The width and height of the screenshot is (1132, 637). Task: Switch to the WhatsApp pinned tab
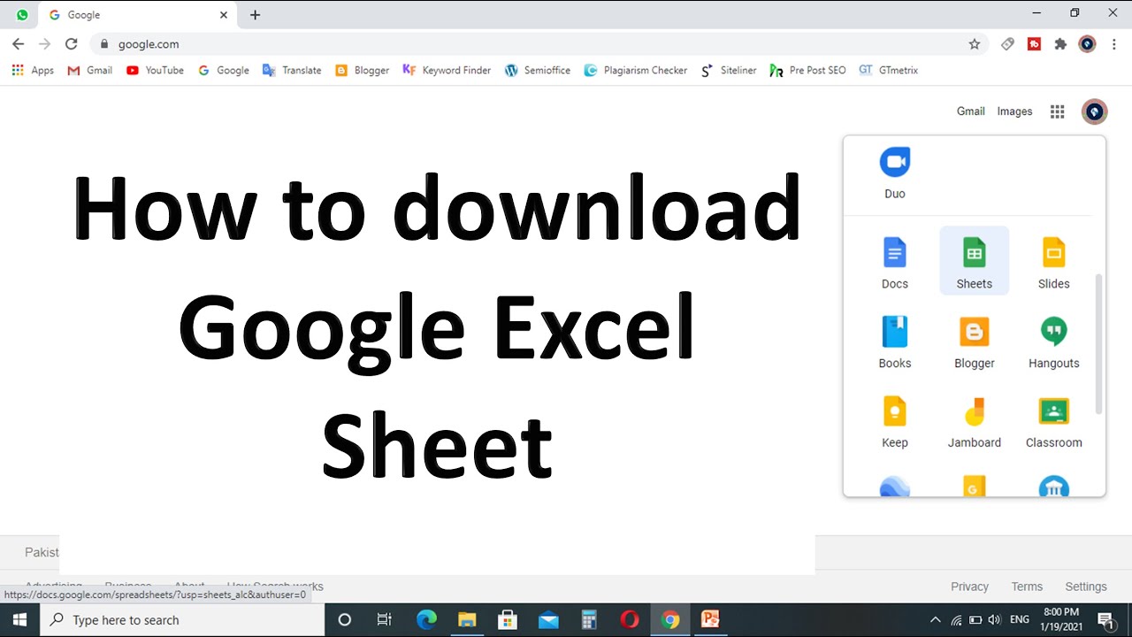(x=22, y=15)
